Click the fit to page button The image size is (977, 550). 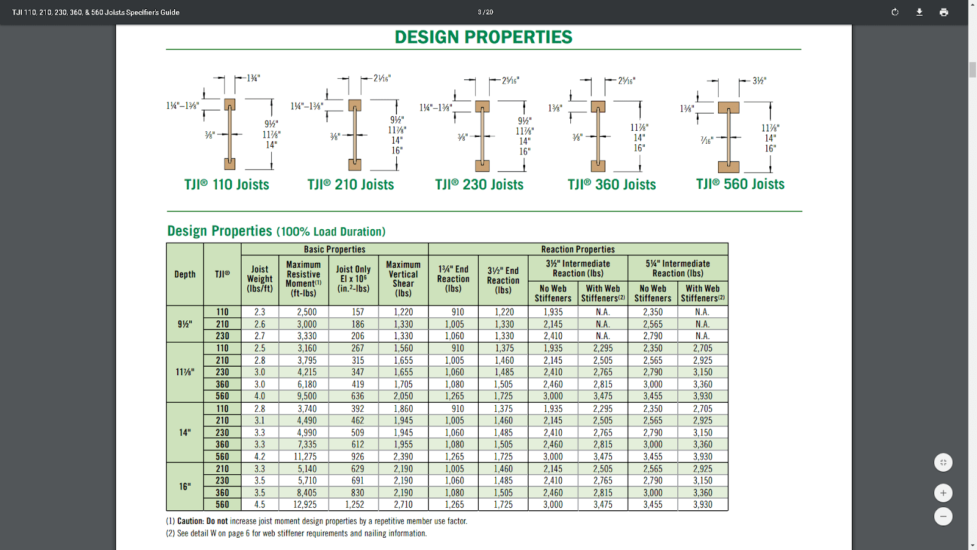pyautogui.click(x=943, y=463)
